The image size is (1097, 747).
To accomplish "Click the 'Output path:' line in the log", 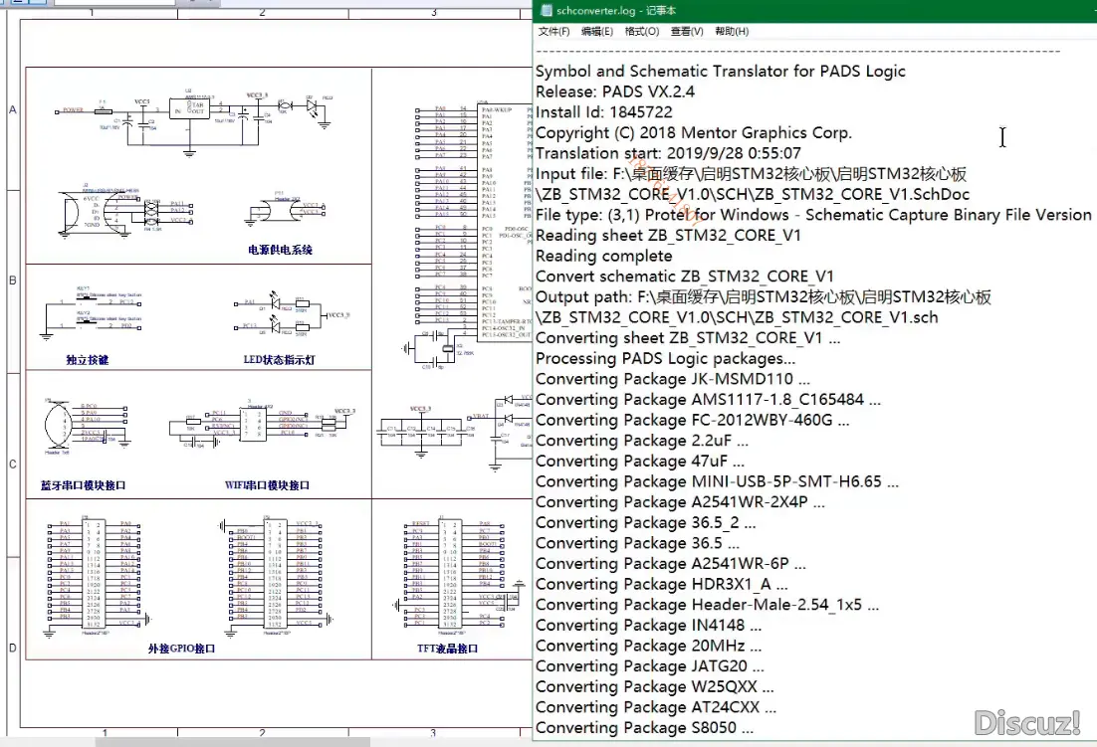I will pyautogui.click(x=764, y=297).
